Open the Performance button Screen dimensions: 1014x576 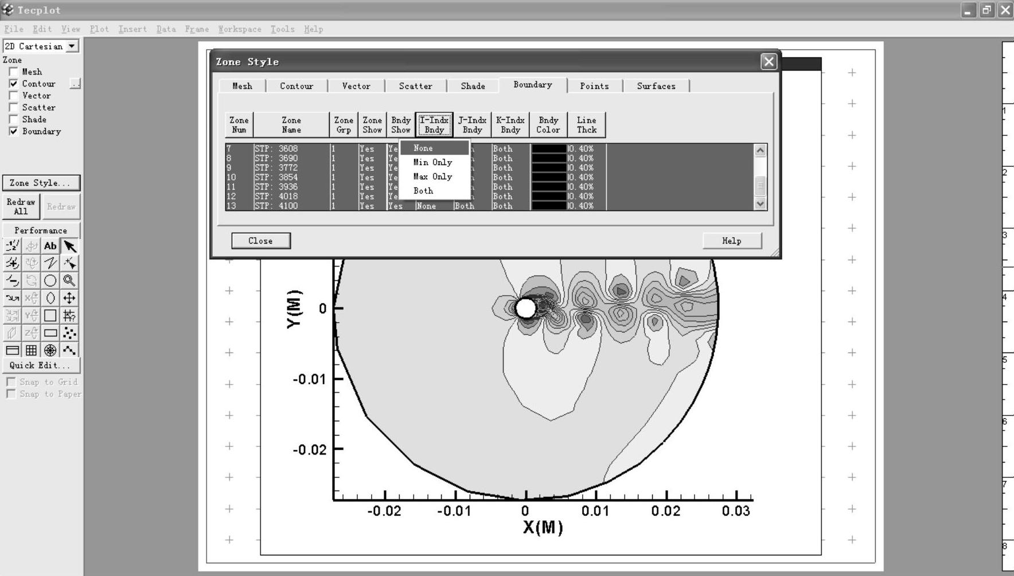point(41,230)
